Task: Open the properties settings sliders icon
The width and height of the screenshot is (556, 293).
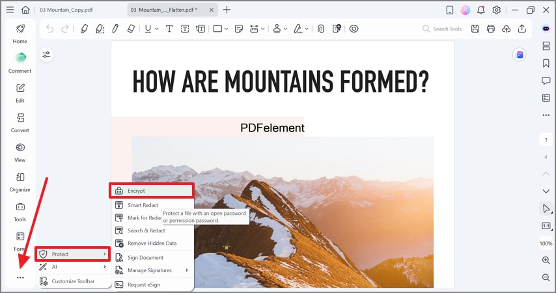Action: coord(46,55)
